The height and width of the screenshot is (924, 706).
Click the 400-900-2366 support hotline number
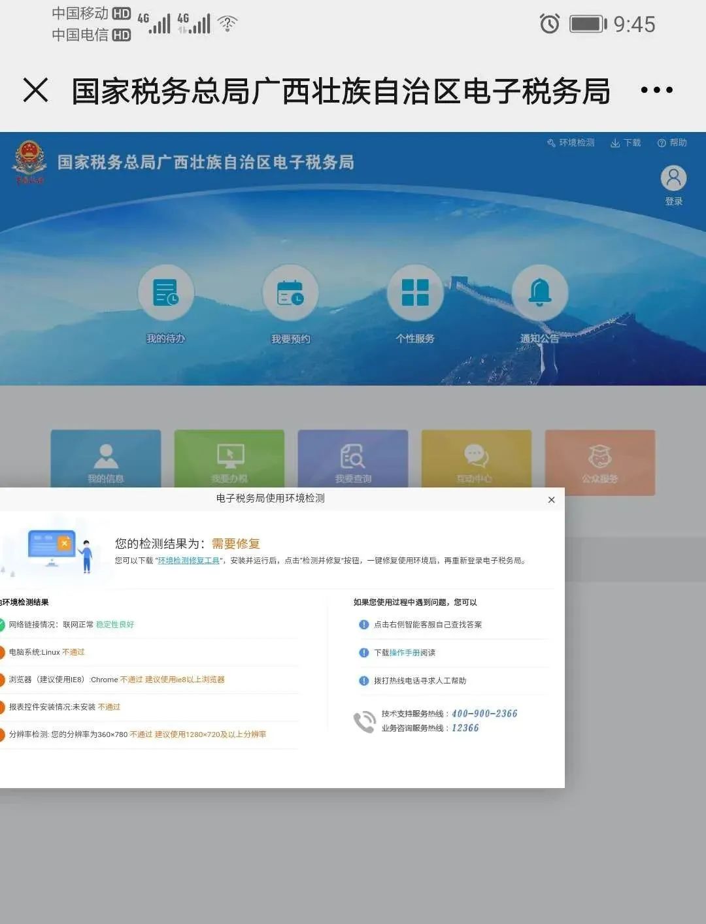tap(484, 714)
